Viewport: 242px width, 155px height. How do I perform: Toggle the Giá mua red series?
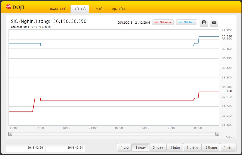click(163, 22)
